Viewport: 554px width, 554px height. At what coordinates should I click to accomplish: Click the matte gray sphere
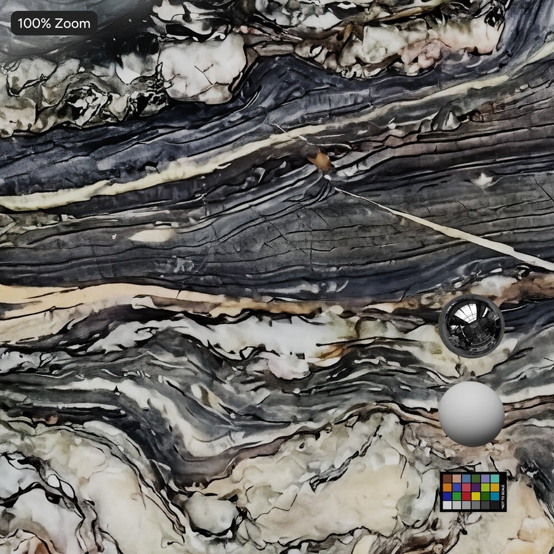click(x=471, y=414)
